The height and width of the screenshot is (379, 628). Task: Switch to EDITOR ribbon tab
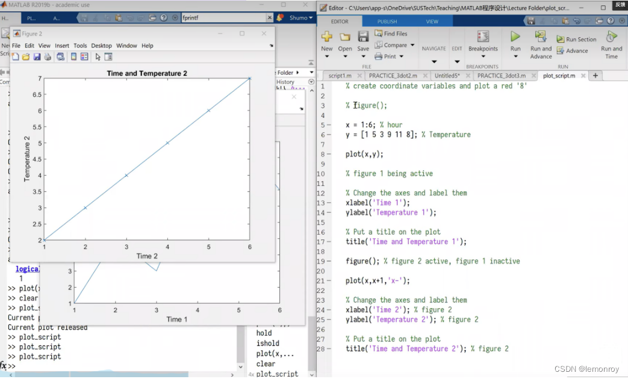pyautogui.click(x=340, y=21)
